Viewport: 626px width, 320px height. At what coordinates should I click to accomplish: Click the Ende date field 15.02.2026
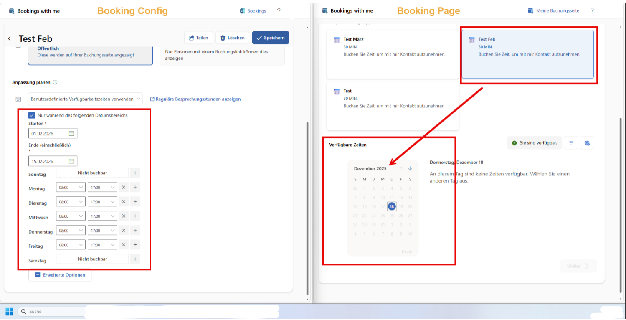[x=53, y=161]
